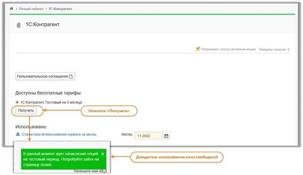Open the calendar picker icon
This screenshot has height=175, width=303.
[x=166, y=136]
